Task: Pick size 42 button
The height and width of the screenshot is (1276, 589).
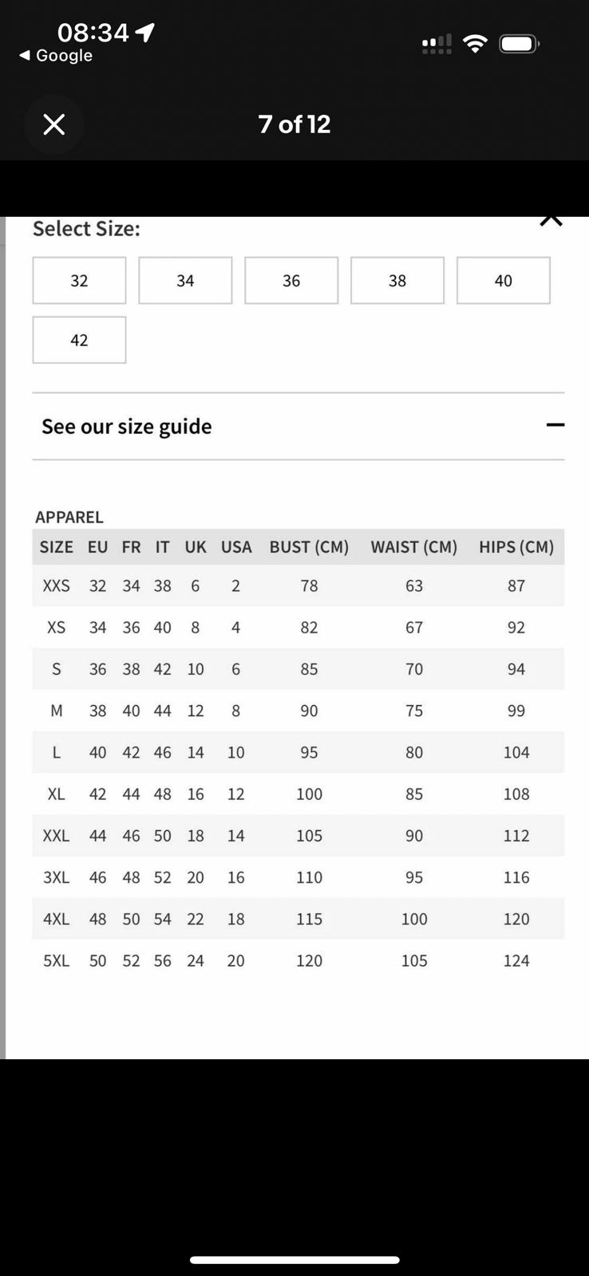Action: [79, 341]
